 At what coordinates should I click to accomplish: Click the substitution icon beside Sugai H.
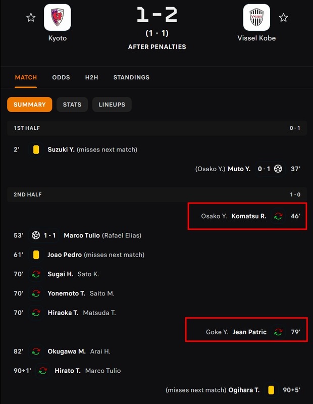(36, 274)
